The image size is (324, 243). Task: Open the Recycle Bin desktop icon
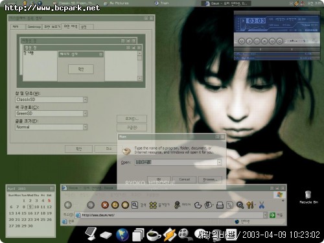coord(308,197)
